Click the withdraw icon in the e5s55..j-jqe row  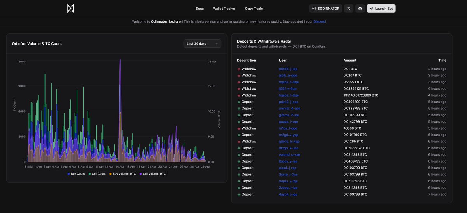pyautogui.click(x=239, y=69)
